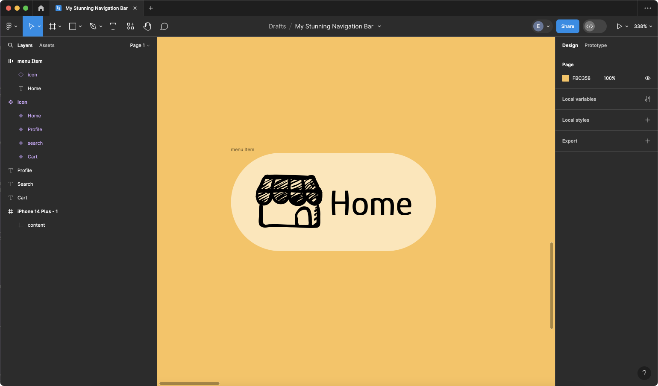The width and height of the screenshot is (658, 386).
Task: Select the Text tool
Action: 113,26
